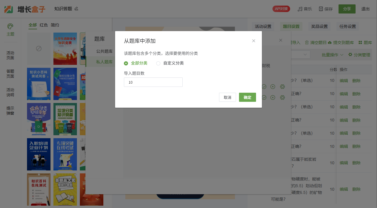
Task: Select the 大学生消防安全知识竞赛 theme thumbnail
Action: pos(65,48)
